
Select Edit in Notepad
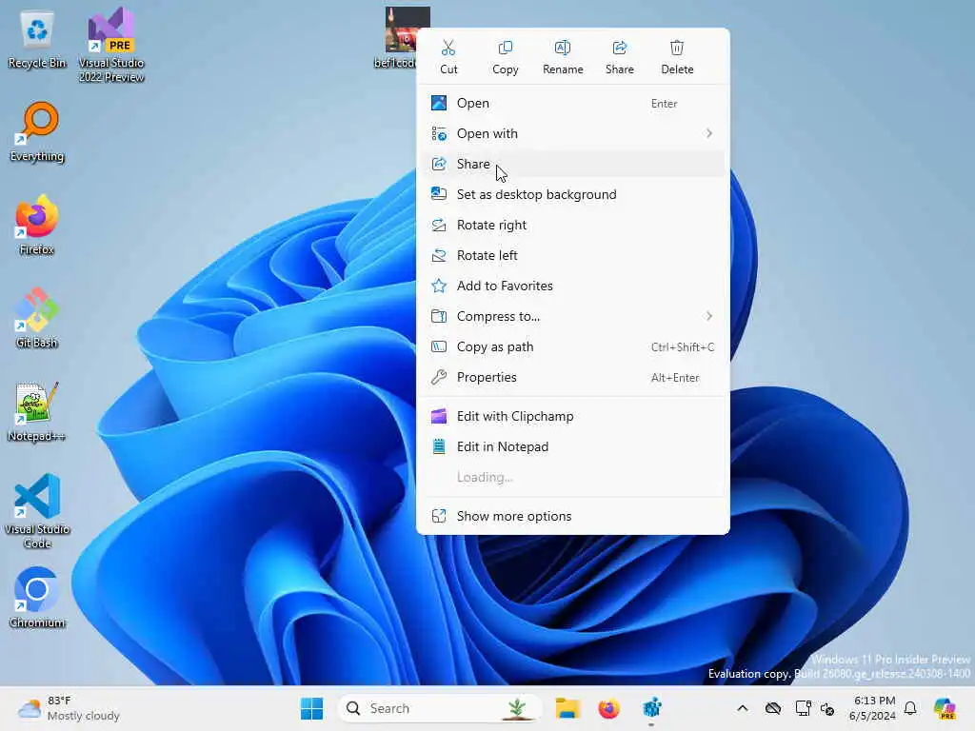(x=572, y=447)
